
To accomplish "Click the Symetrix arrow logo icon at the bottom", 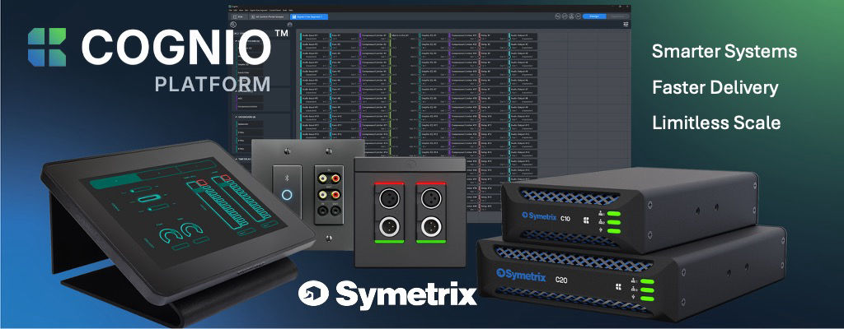I will click(314, 294).
